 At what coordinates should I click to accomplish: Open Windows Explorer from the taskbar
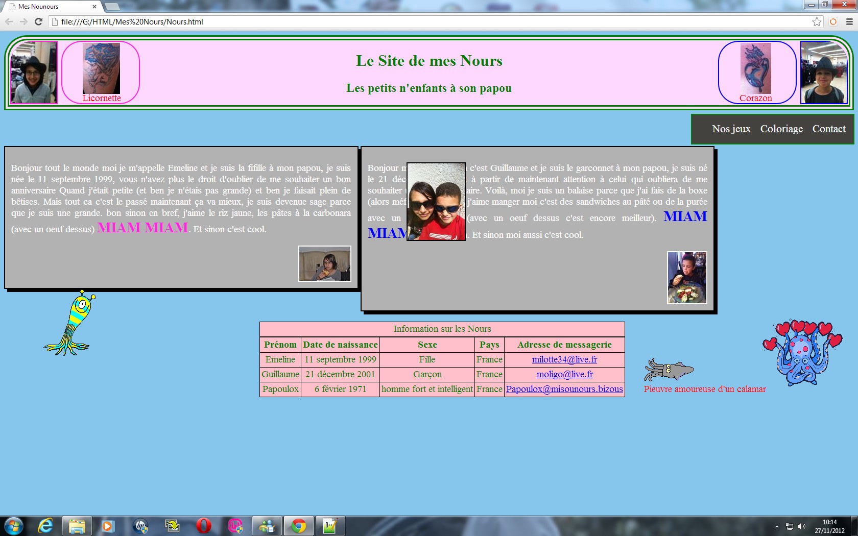(77, 525)
